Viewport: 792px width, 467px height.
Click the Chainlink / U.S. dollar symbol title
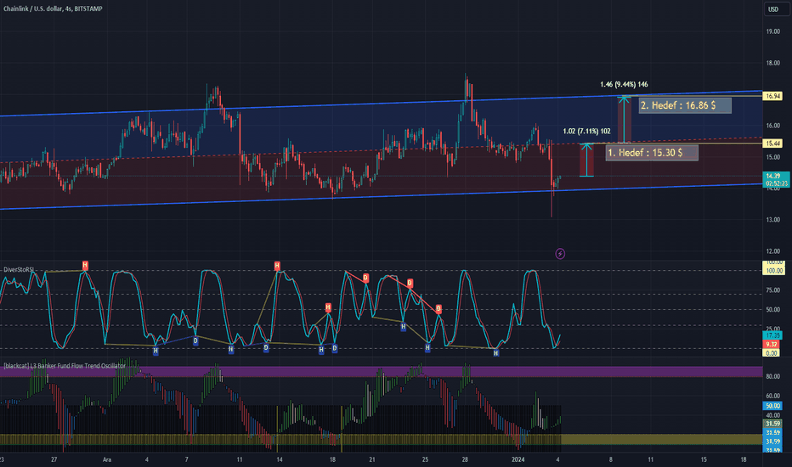[x=53, y=8]
